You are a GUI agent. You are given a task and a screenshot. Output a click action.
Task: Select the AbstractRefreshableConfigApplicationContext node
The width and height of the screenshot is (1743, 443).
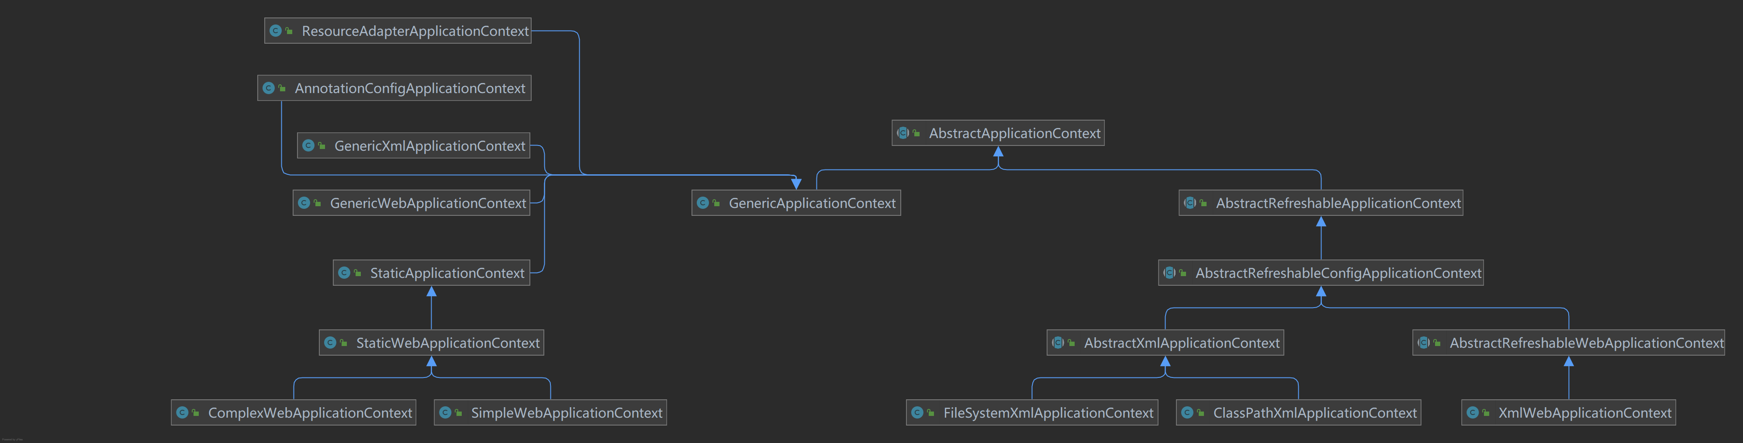click(x=1321, y=273)
